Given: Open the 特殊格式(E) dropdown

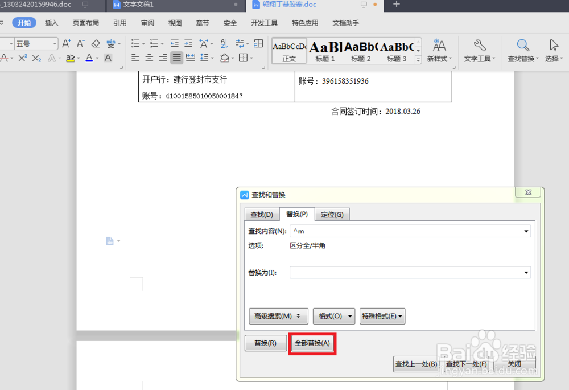Looking at the screenshot, I should click(x=382, y=316).
